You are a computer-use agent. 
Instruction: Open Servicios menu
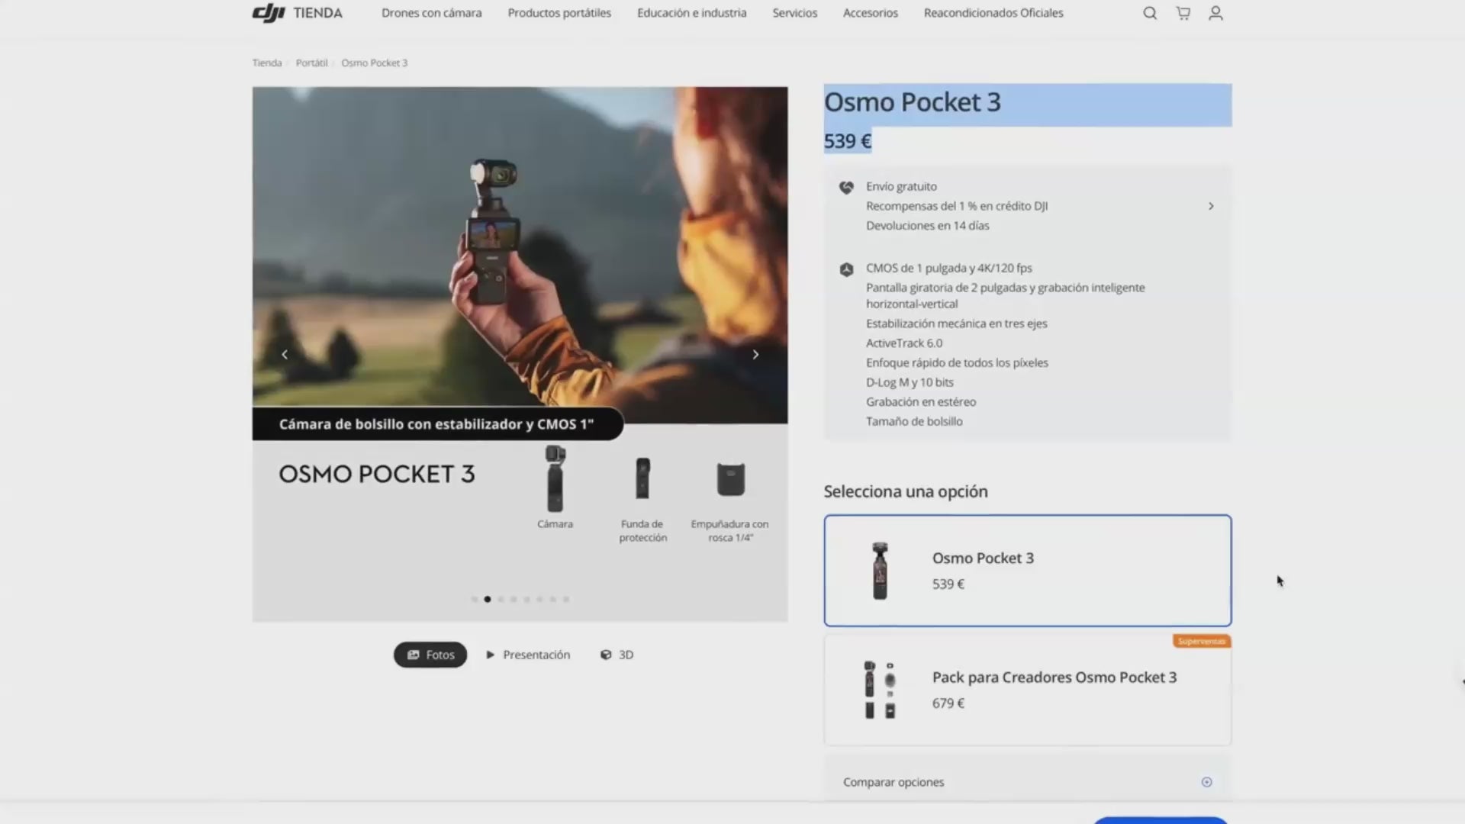(795, 13)
